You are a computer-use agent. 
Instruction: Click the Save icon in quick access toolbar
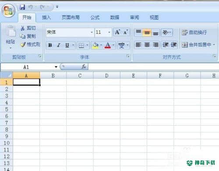22,7
